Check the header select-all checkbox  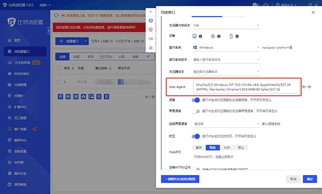pyautogui.click(x=58, y=68)
